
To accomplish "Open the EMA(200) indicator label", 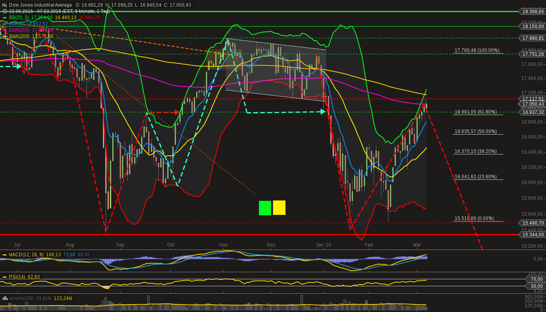I will (x=19, y=30).
